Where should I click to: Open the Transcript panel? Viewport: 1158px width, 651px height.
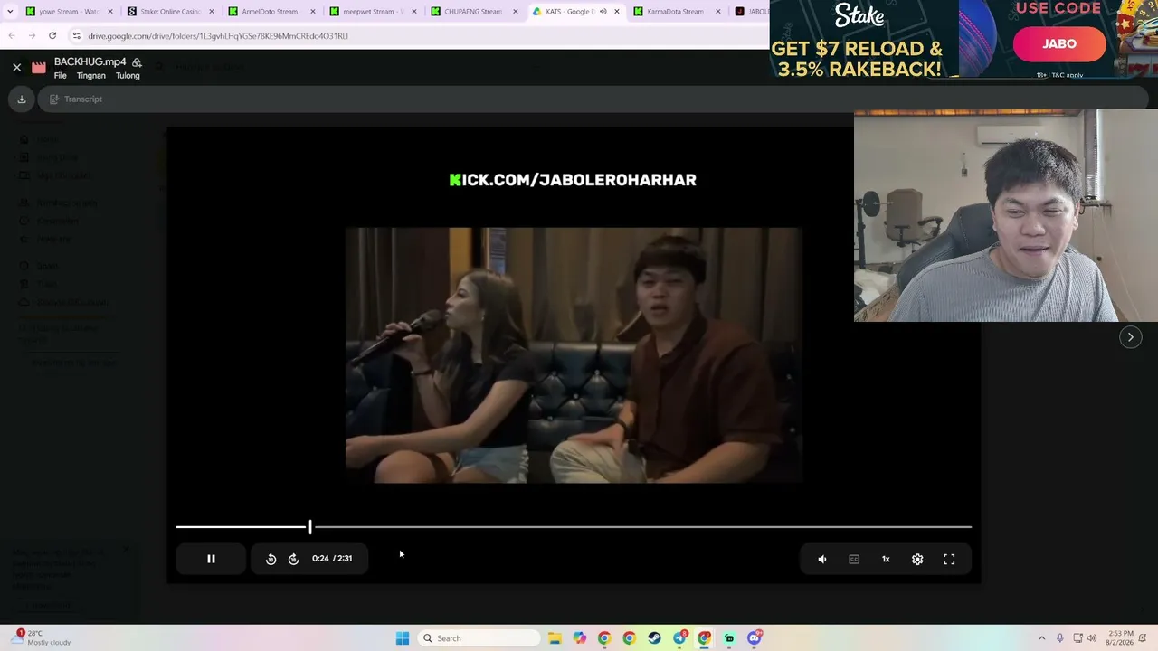point(76,99)
